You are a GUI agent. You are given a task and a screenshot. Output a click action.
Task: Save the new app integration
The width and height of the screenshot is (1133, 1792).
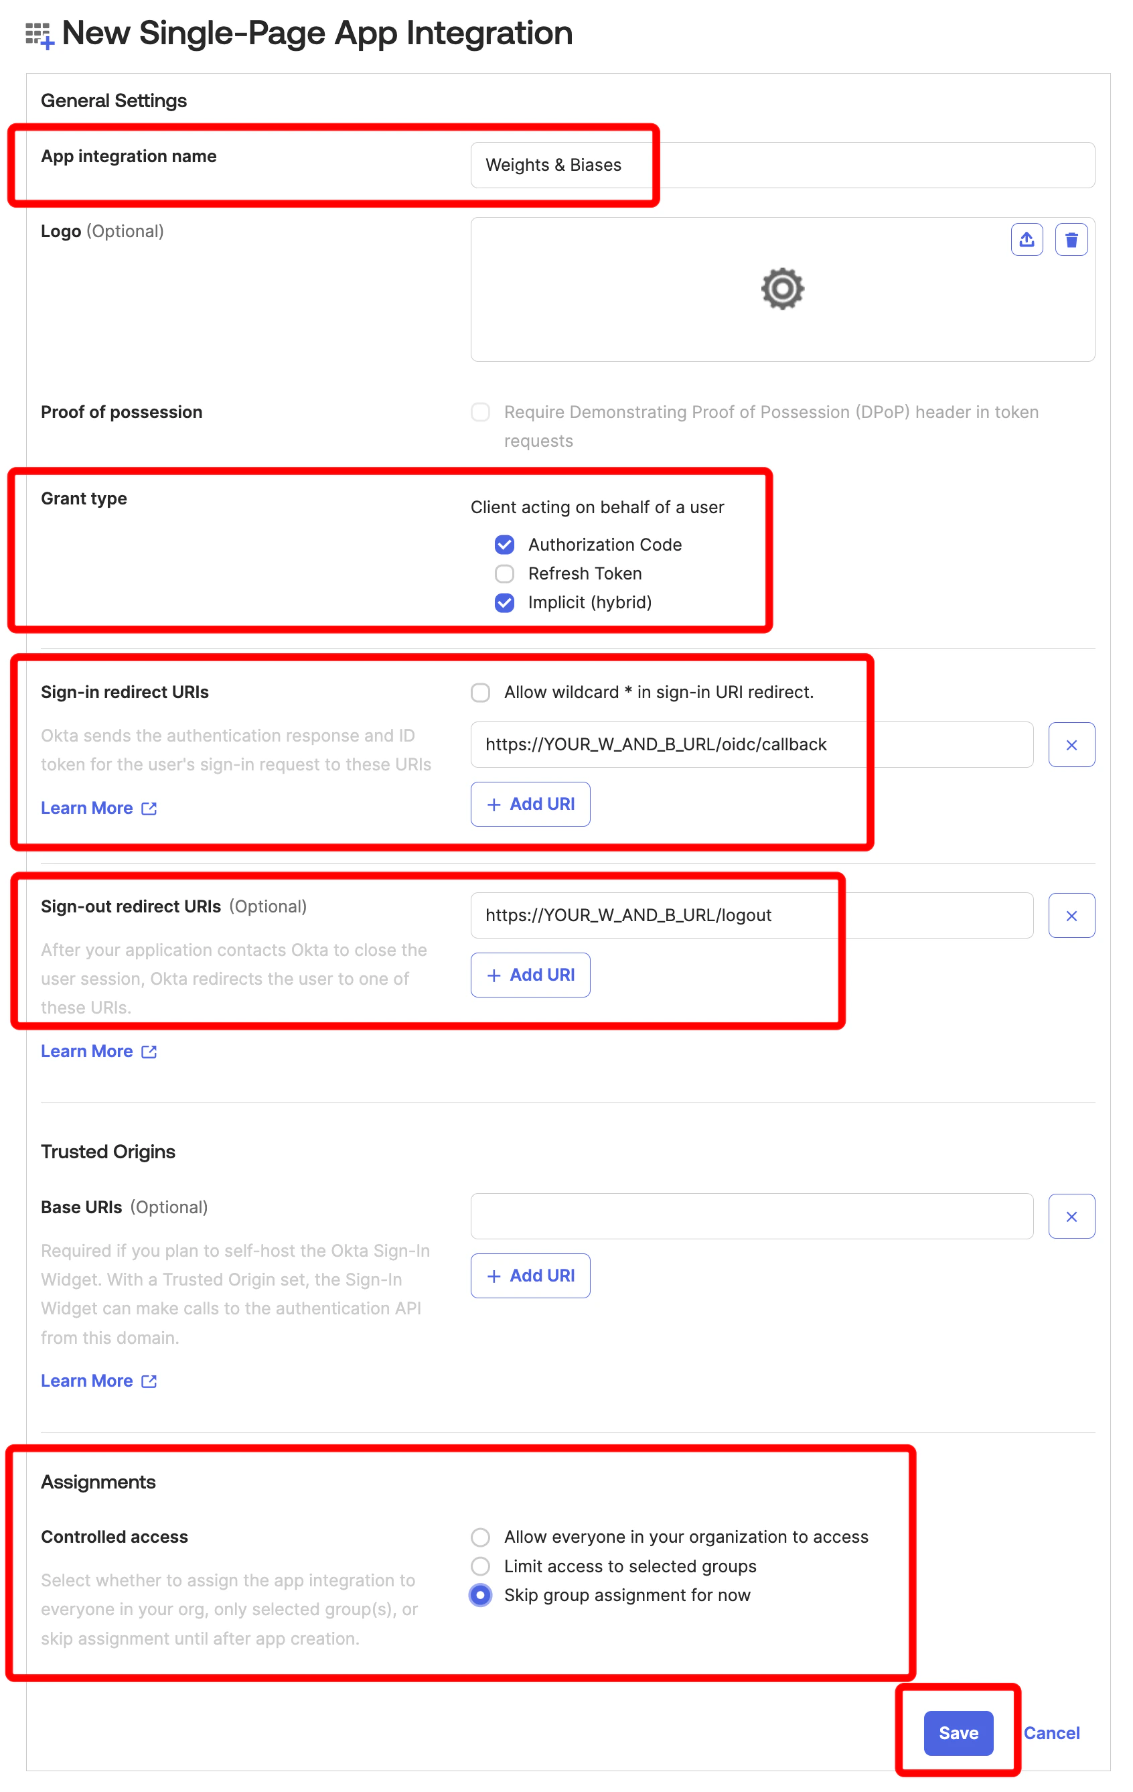click(x=958, y=1733)
